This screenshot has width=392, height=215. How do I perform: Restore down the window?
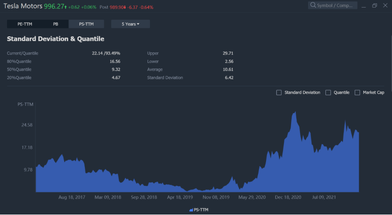pos(375,5)
